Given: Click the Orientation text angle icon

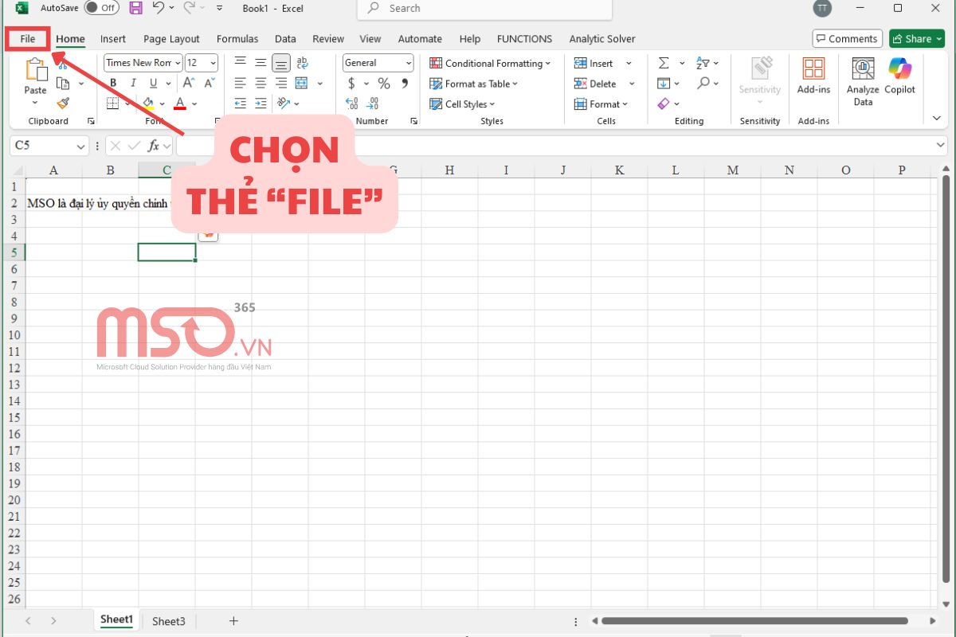Looking at the screenshot, I should (x=284, y=104).
